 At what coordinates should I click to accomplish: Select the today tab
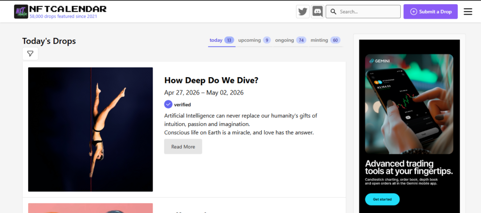coord(222,40)
